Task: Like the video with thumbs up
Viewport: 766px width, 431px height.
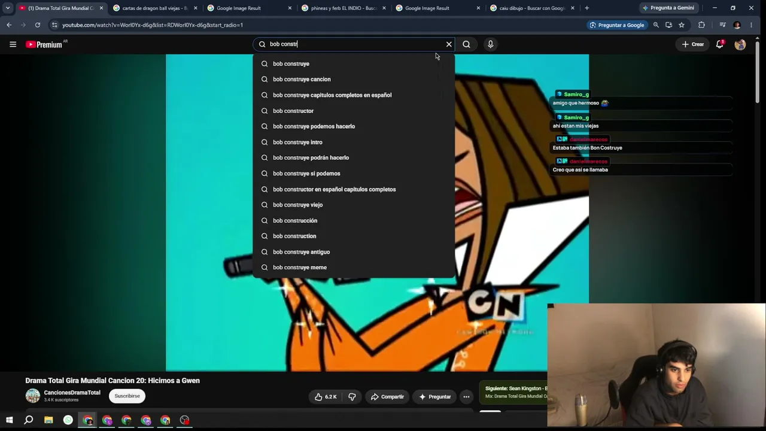Action: [326, 397]
